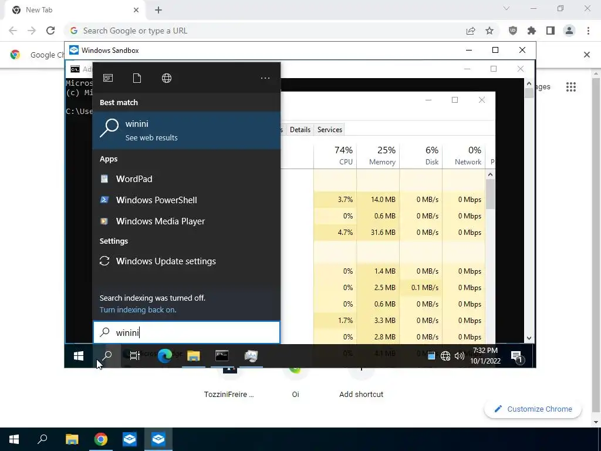Viewport: 601px width, 451px height.
Task: Filter search results by Web globe icon
Action: [x=166, y=78]
